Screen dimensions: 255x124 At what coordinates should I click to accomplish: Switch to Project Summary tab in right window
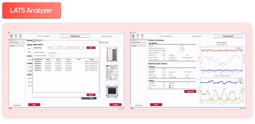[x=165, y=36]
